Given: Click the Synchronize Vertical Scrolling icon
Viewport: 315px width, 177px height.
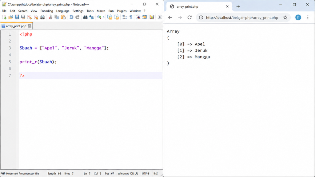Looking at the screenshot, I should [x=110, y=17].
